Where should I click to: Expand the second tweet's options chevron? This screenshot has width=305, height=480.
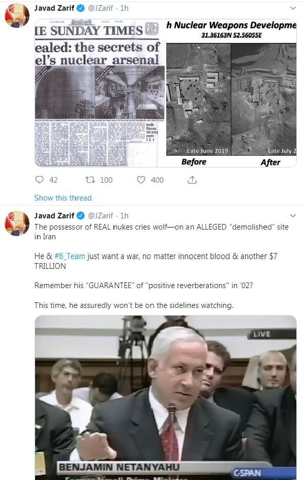point(293,216)
